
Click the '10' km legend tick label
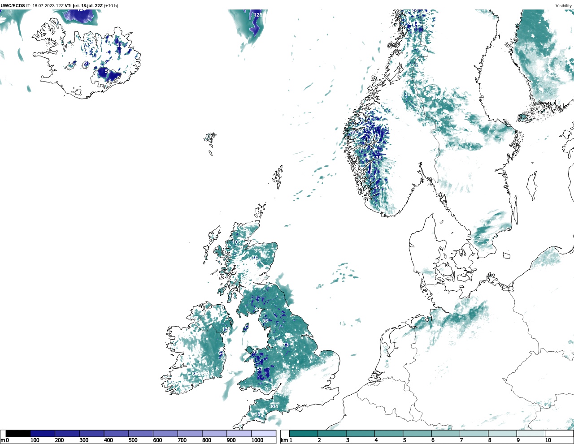click(x=548, y=440)
